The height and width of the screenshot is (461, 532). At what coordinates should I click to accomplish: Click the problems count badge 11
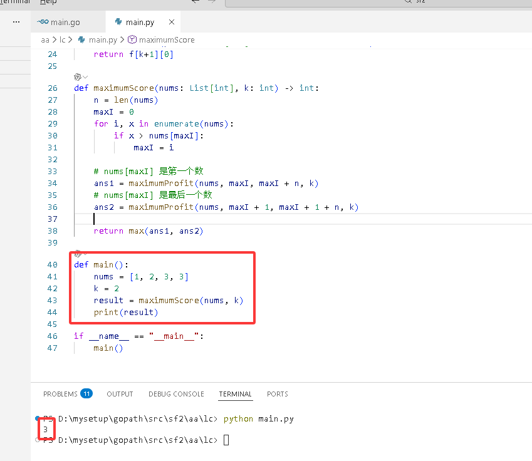click(x=86, y=394)
